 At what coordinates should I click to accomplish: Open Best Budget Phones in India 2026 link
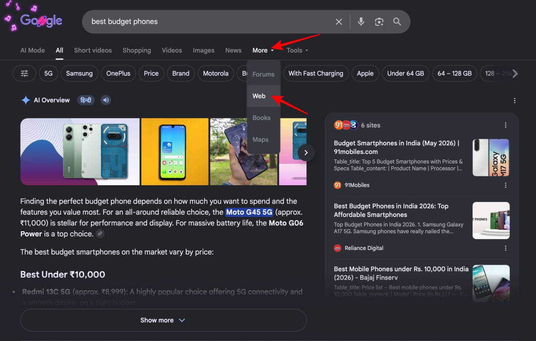click(x=391, y=210)
